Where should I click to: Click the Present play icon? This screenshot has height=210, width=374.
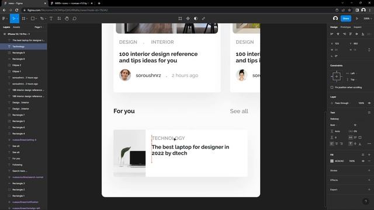[357, 18]
